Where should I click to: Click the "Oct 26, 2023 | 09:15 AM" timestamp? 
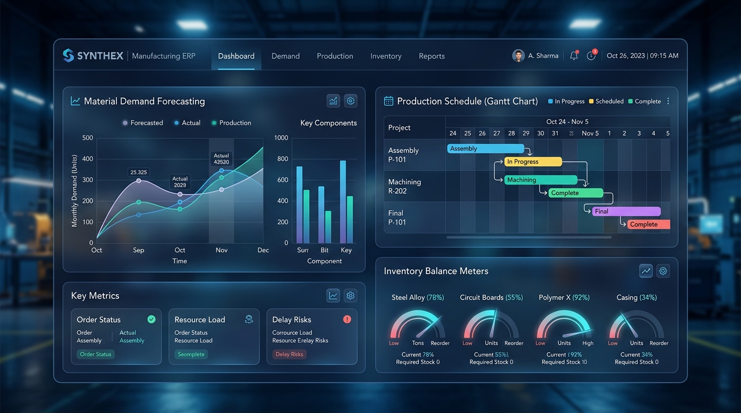[x=642, y=55]
